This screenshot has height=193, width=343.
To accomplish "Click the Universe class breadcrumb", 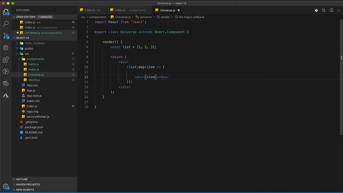I will 146,17.
